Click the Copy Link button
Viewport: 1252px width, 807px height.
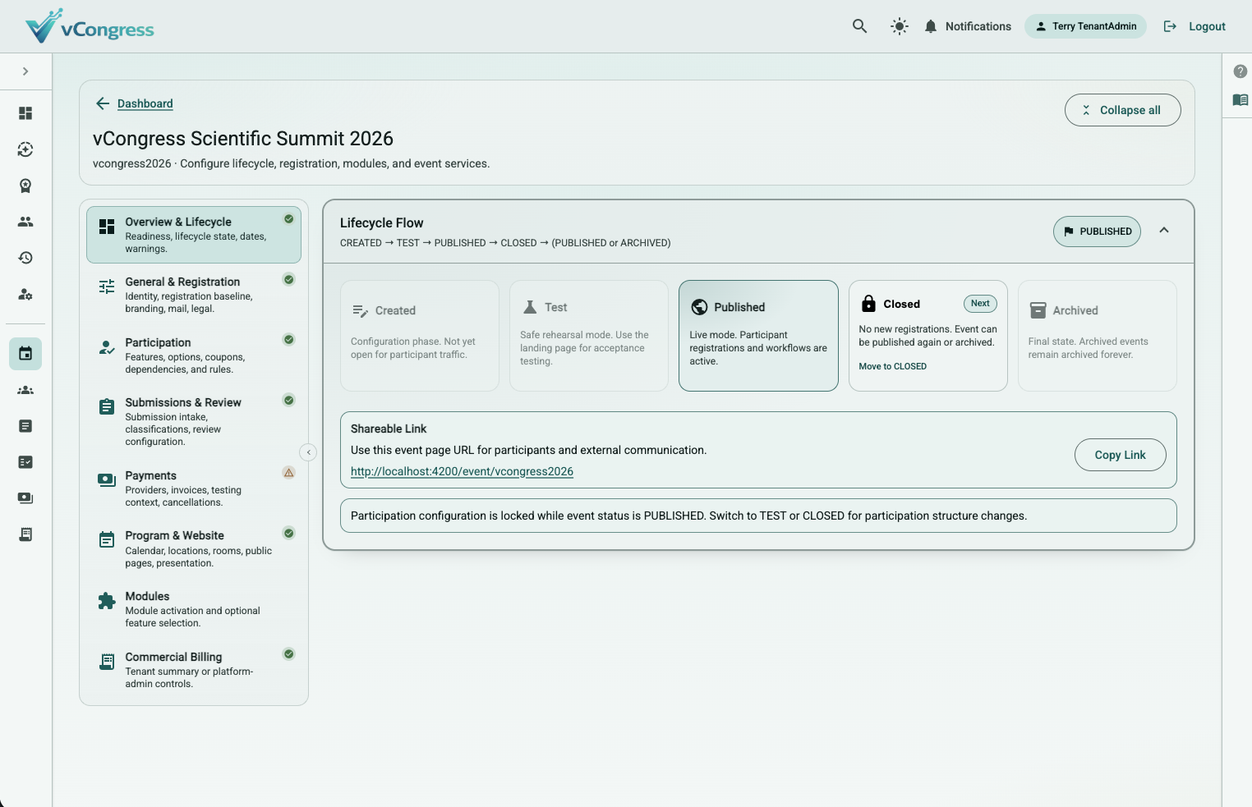tap(1120, 455)
